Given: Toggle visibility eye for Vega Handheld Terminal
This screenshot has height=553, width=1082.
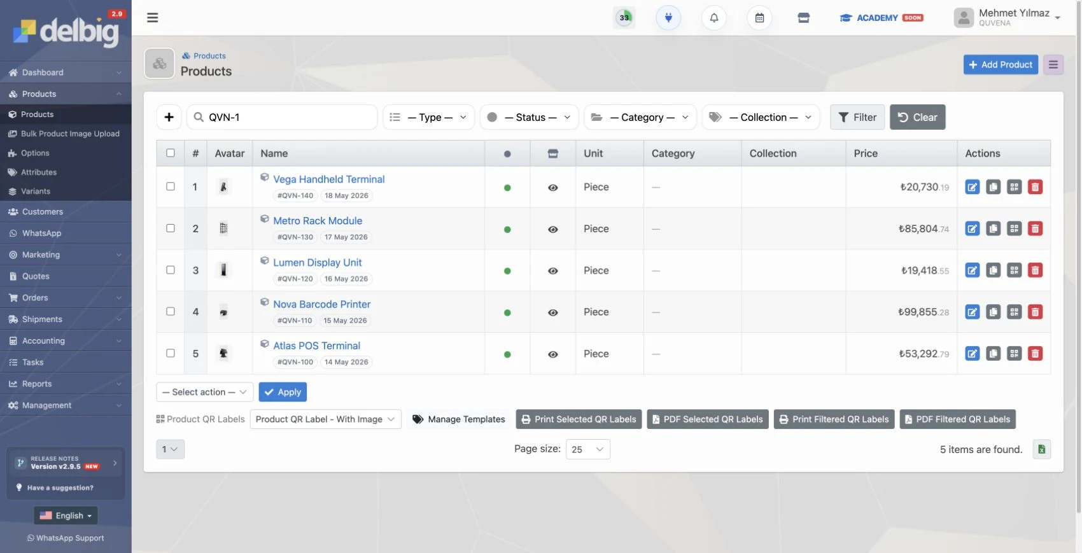Looking at the screenshot, I should (553, 188).
